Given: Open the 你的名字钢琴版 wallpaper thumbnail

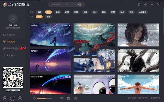Looking at the screenshot, I should (50, 84).
